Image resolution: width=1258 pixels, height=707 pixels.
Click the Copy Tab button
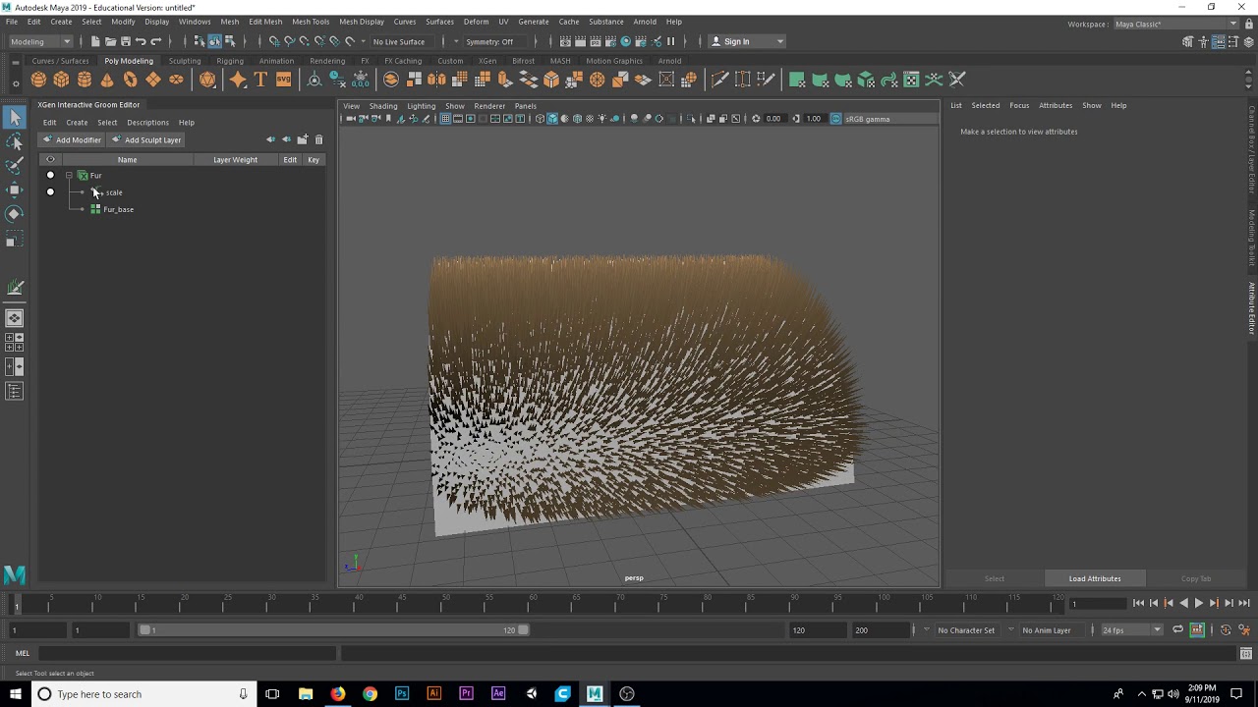[x=1196, y=578]
